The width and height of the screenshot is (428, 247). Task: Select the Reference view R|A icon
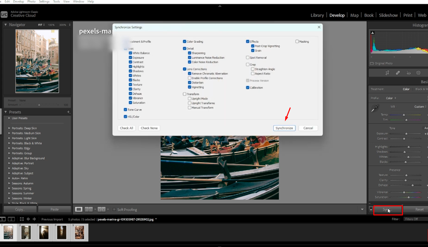tap(89, 209)
